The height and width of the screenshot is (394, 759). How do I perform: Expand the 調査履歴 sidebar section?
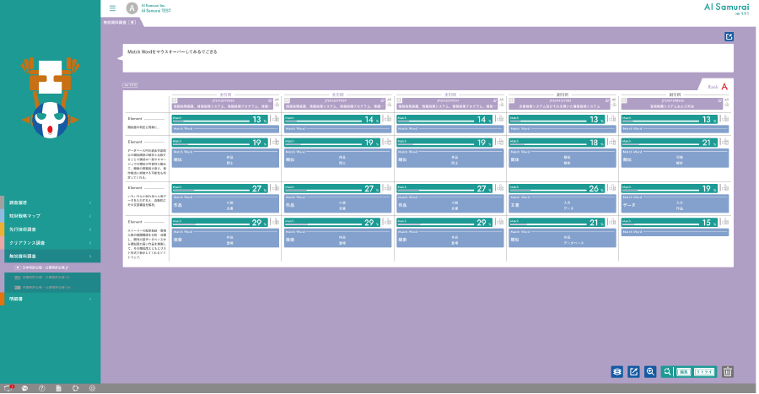click(x=51, y=203)
